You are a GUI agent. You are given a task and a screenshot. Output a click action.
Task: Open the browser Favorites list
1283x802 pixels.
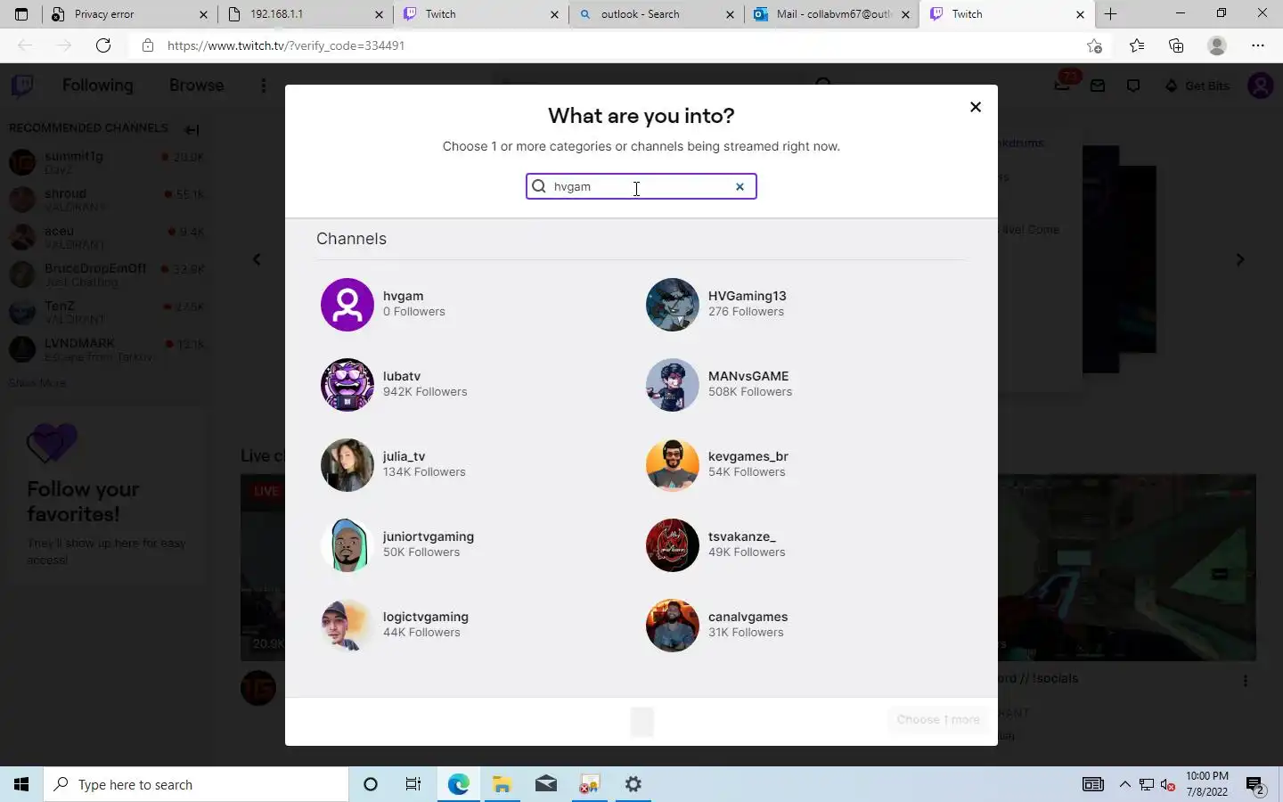[x=1137, y=45]
